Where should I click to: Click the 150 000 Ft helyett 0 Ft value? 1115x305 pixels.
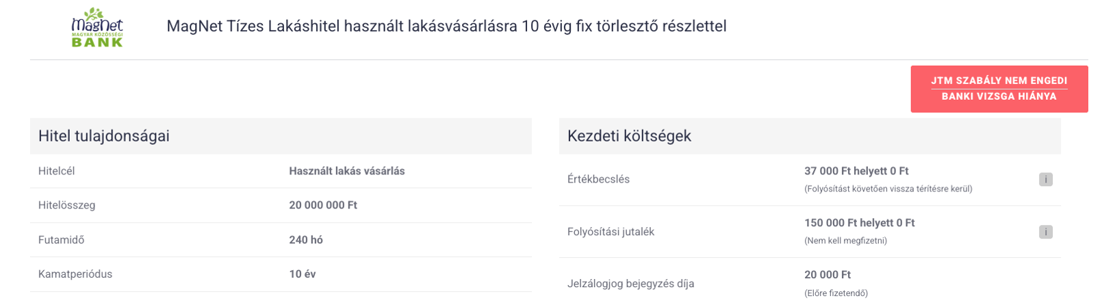pos(859,223)
